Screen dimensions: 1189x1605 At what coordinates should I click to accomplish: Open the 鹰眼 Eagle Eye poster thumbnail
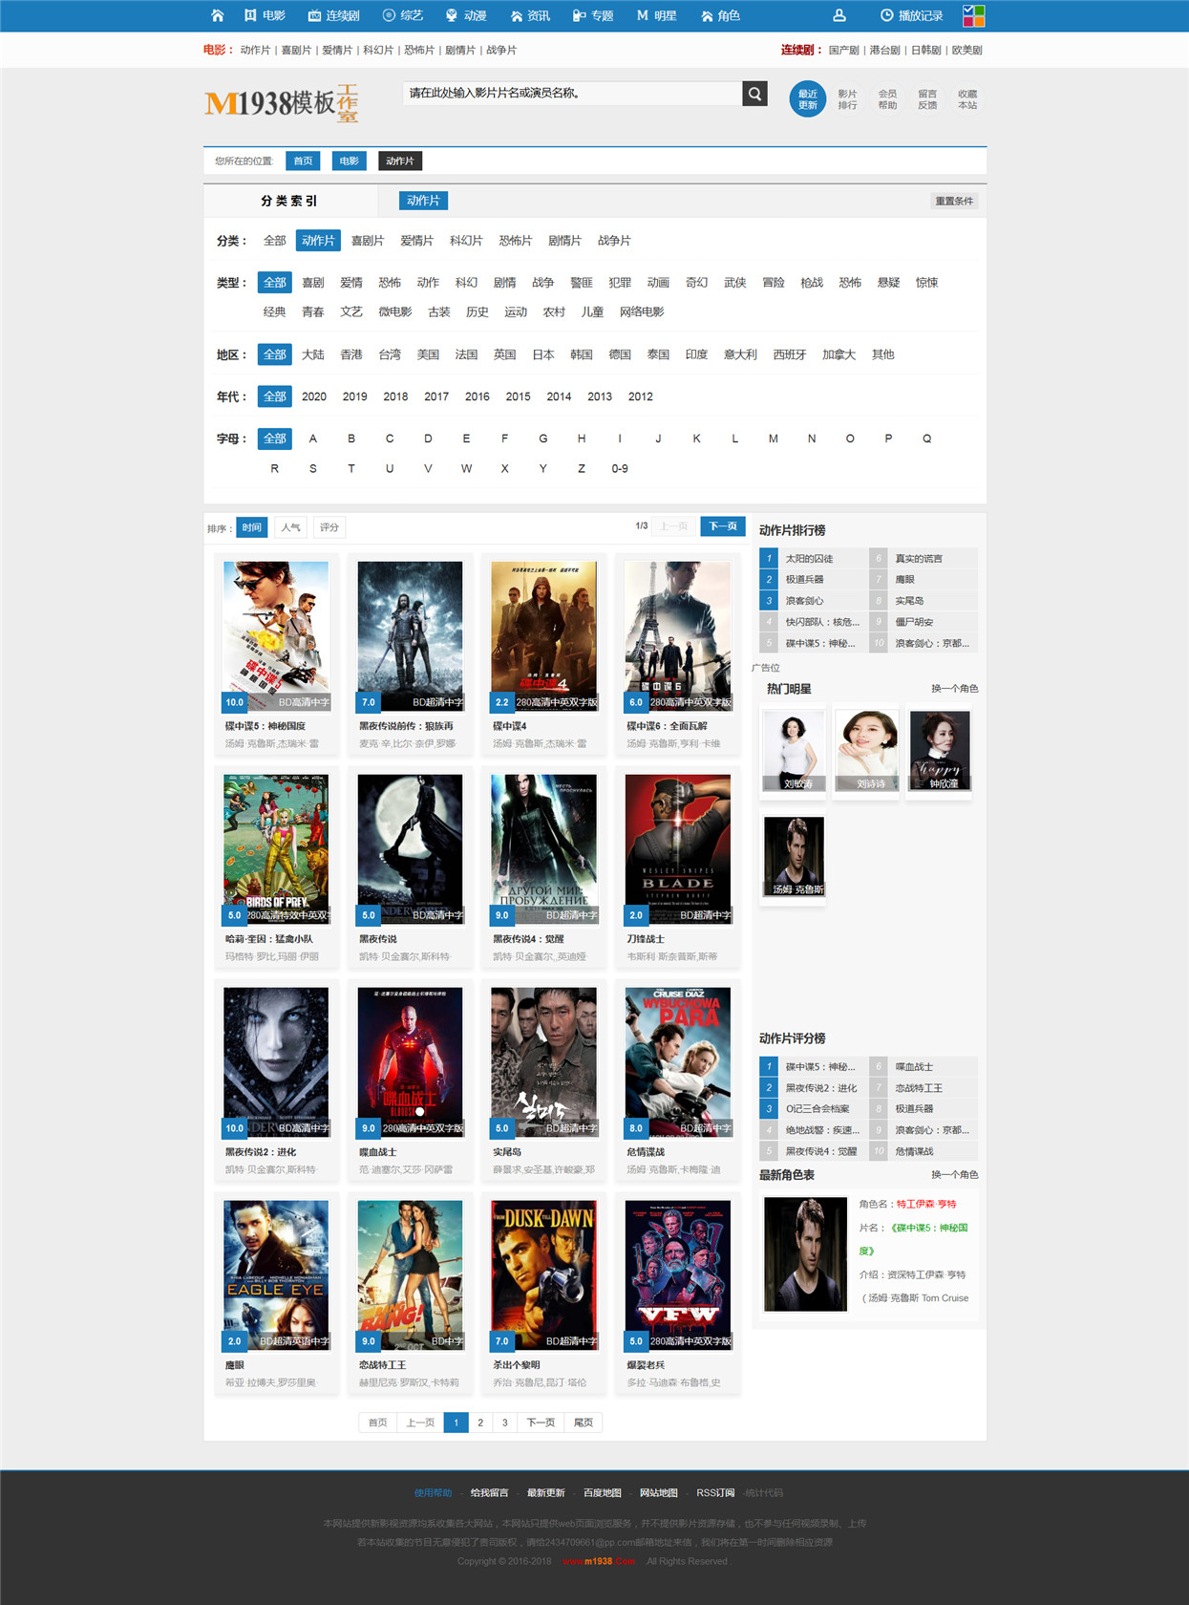click(276, 1275)
